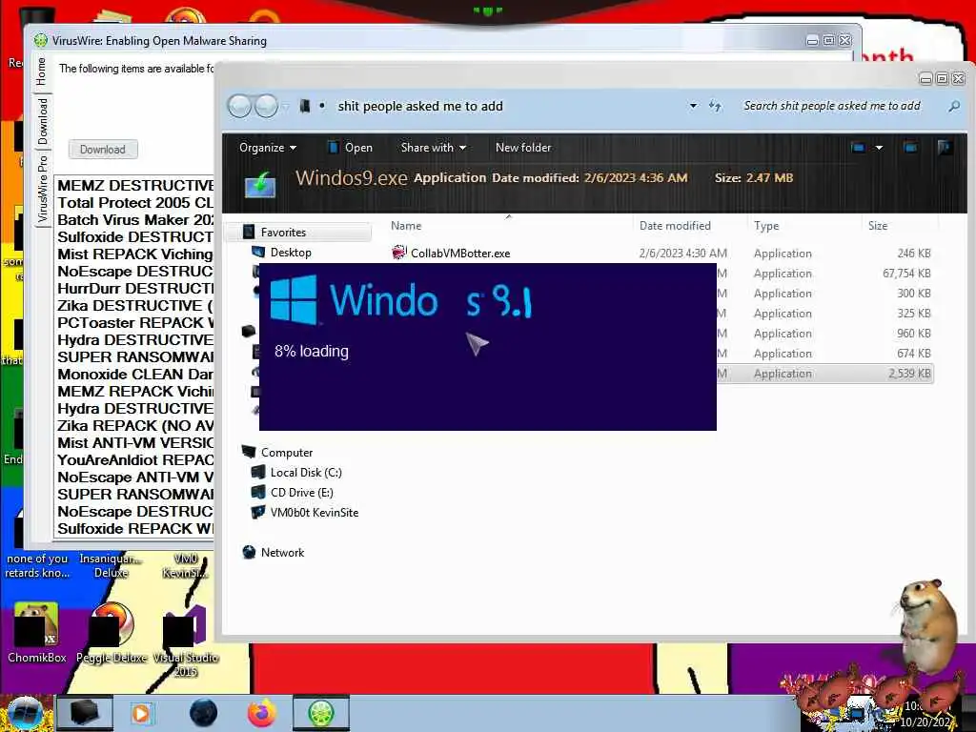The image size is (976, 732).
Task: Click the CollabVMBotter.exe file icon
Action: click(x=398, y=253)
